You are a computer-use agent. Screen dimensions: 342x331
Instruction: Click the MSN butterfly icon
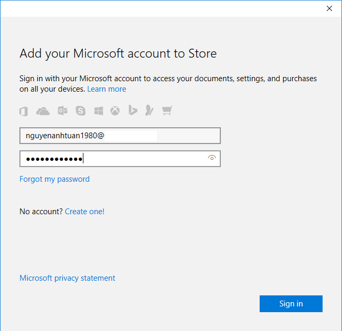tap(149, 111)
